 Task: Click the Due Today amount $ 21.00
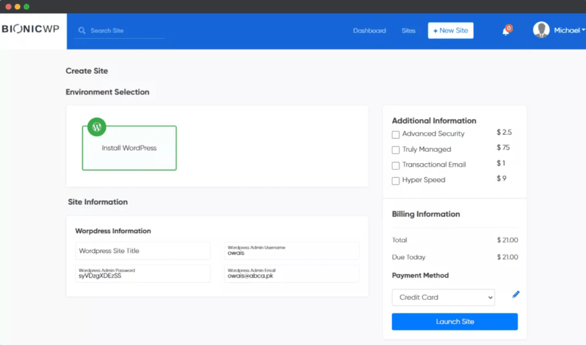(x=507, y=257)
